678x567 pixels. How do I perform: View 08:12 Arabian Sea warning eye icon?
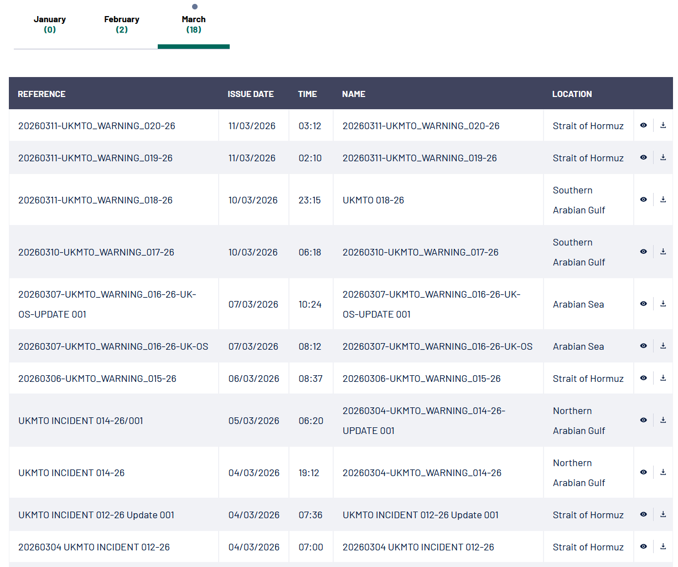tap(643, 346)
